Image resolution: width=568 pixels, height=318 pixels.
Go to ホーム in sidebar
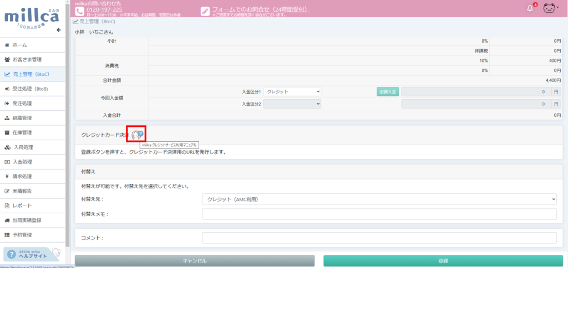click(x=20, y=45)
